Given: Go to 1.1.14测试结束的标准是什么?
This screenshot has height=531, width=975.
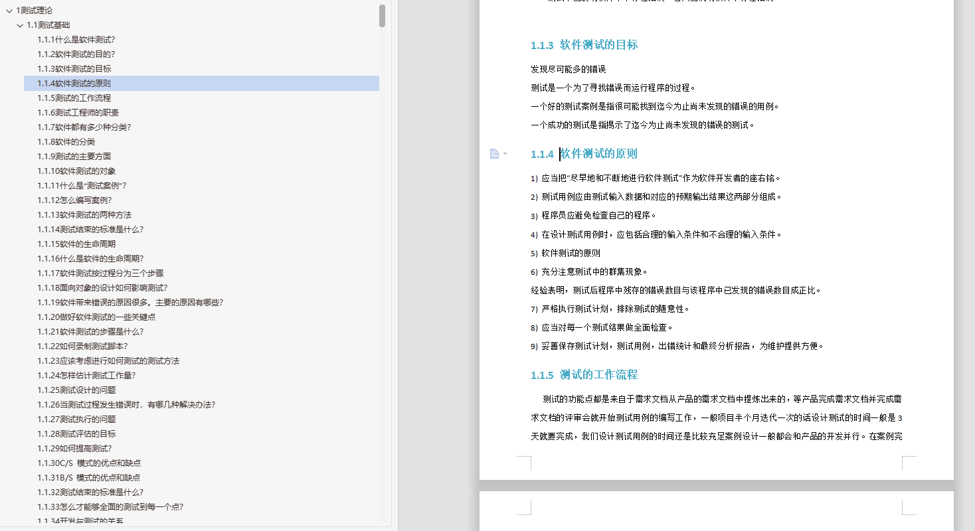Looking at the screenshot, I should click(x=90, y=230).
